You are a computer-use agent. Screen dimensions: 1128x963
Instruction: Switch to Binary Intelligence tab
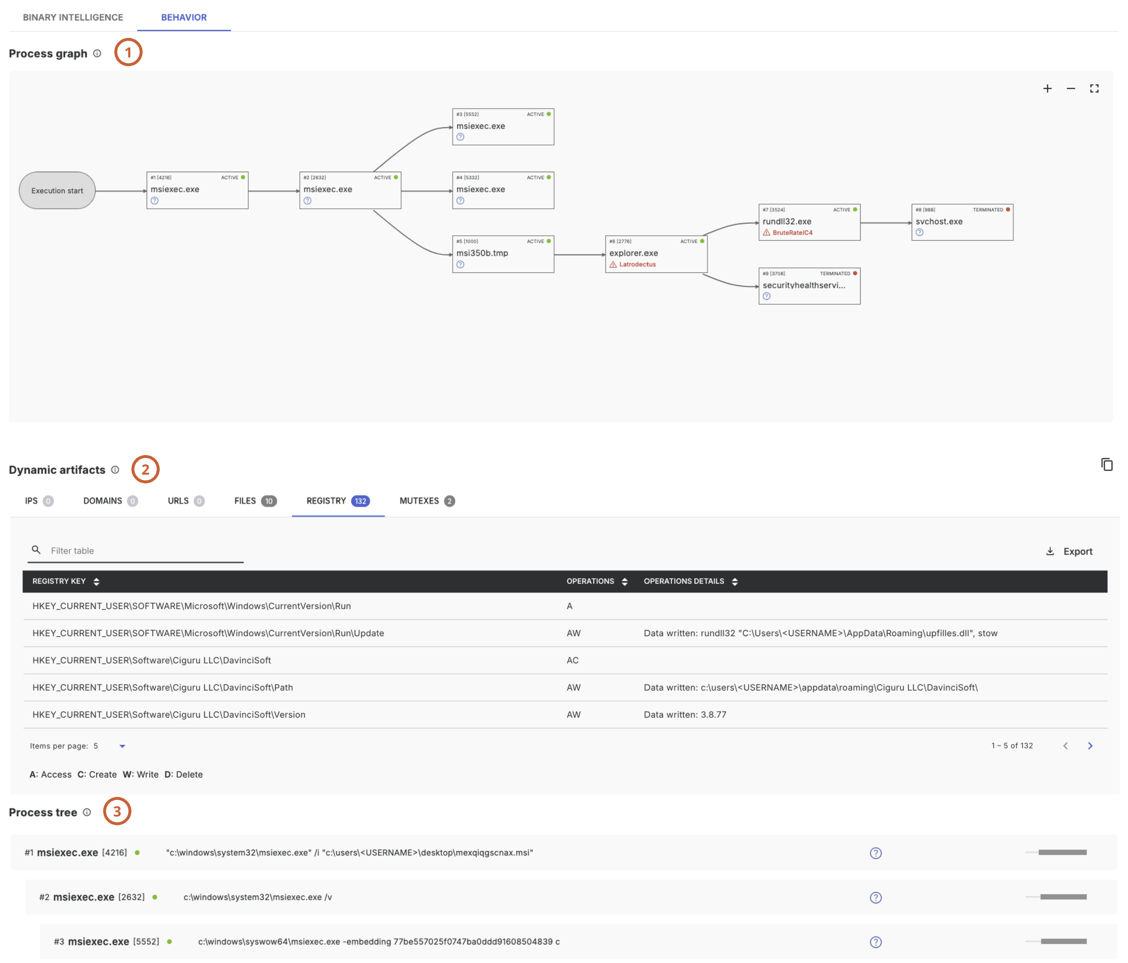pos(73,18)
